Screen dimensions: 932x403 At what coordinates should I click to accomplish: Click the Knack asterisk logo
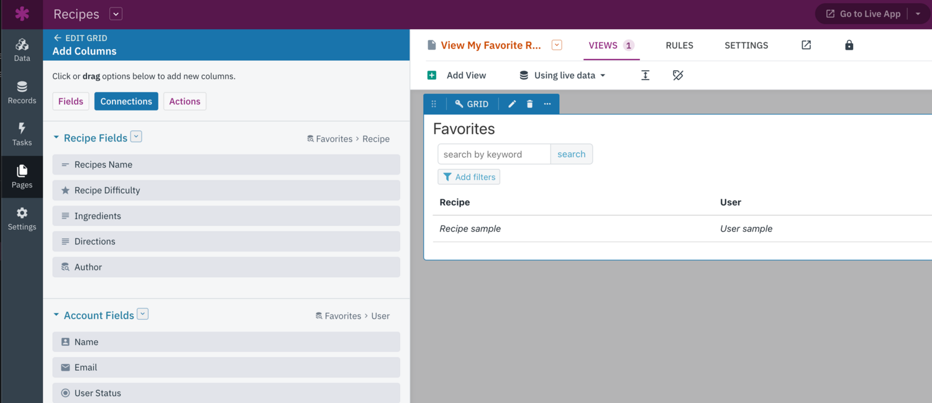coord(22,14)
